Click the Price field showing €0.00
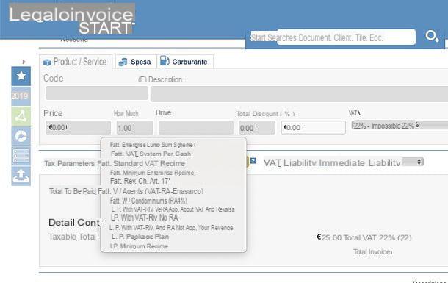This screenshot has height=283, width=448. (79, 127)
